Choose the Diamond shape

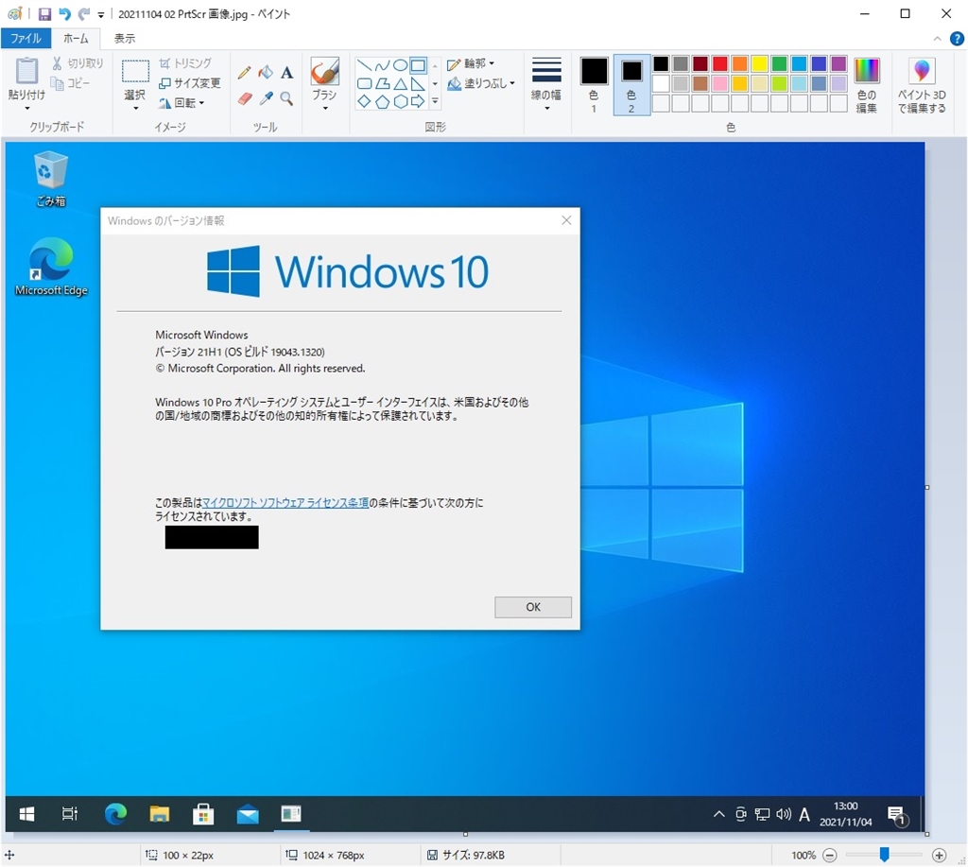pos(364,101)
